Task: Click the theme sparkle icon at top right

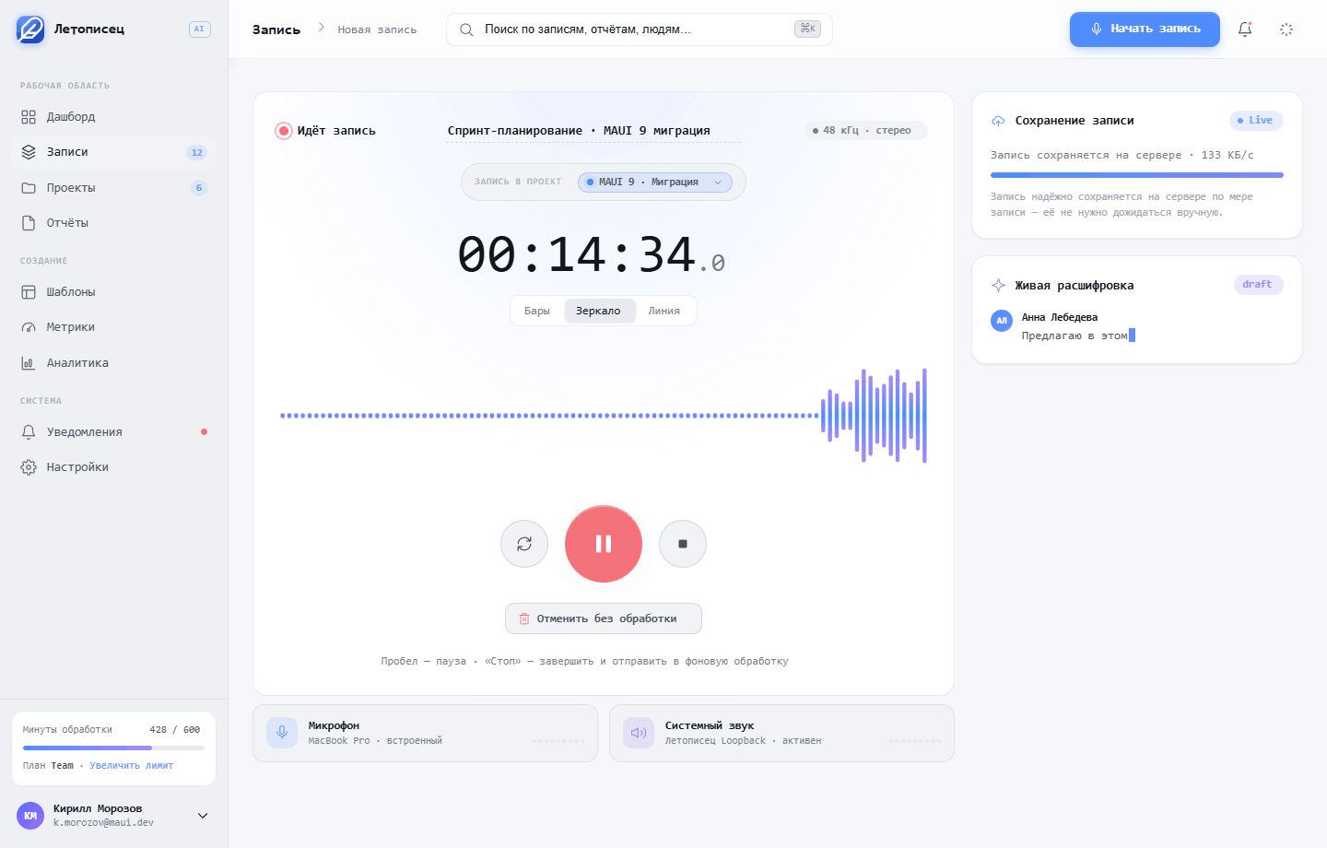Action: 1286,29
